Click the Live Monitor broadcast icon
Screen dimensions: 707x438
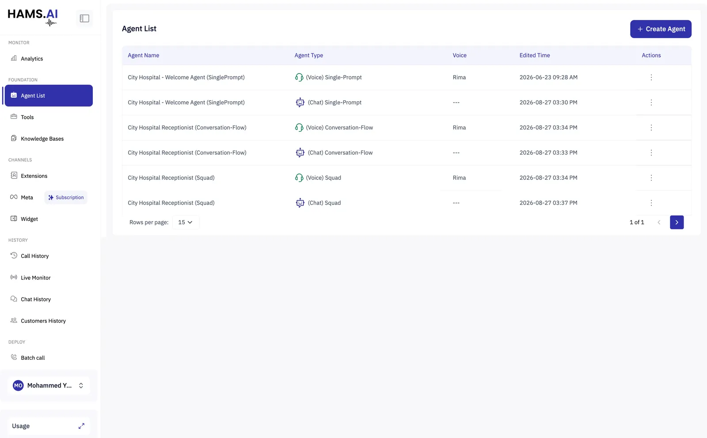[x=14, y=277]
